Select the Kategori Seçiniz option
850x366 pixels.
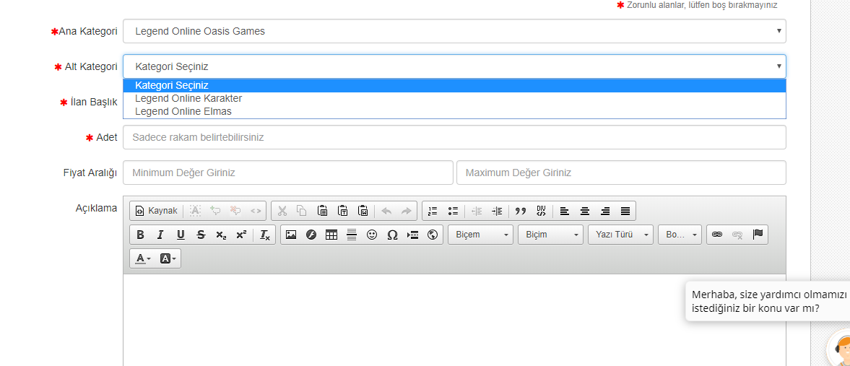click(454, 86)
